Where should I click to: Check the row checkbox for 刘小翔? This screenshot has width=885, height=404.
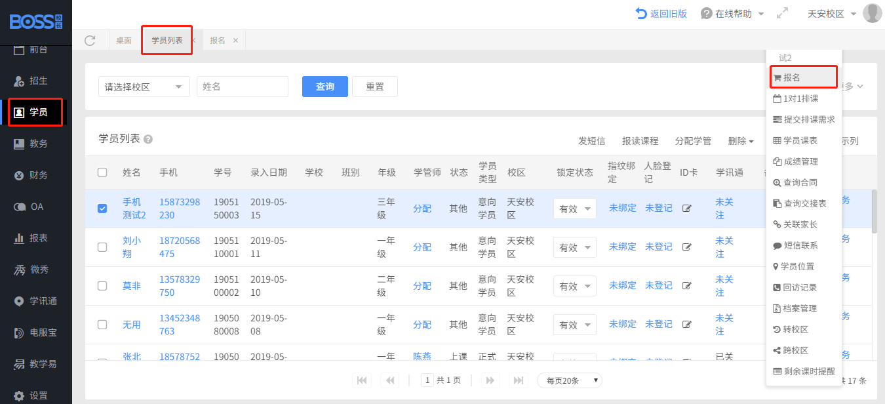[102, 247]
